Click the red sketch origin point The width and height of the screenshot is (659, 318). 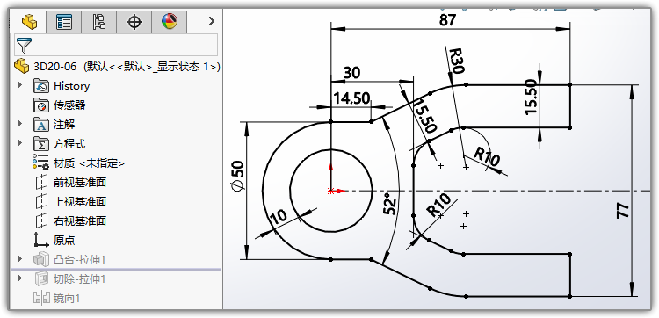point(331,191)
